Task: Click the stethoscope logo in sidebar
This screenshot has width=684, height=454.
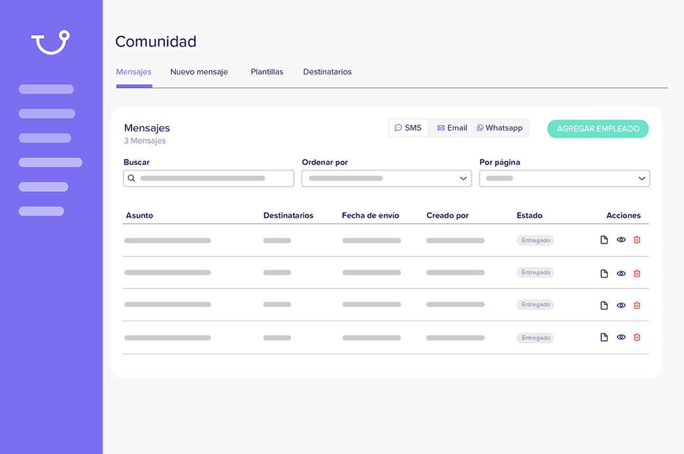Action: pyautogui.click(x=50, y=42)
